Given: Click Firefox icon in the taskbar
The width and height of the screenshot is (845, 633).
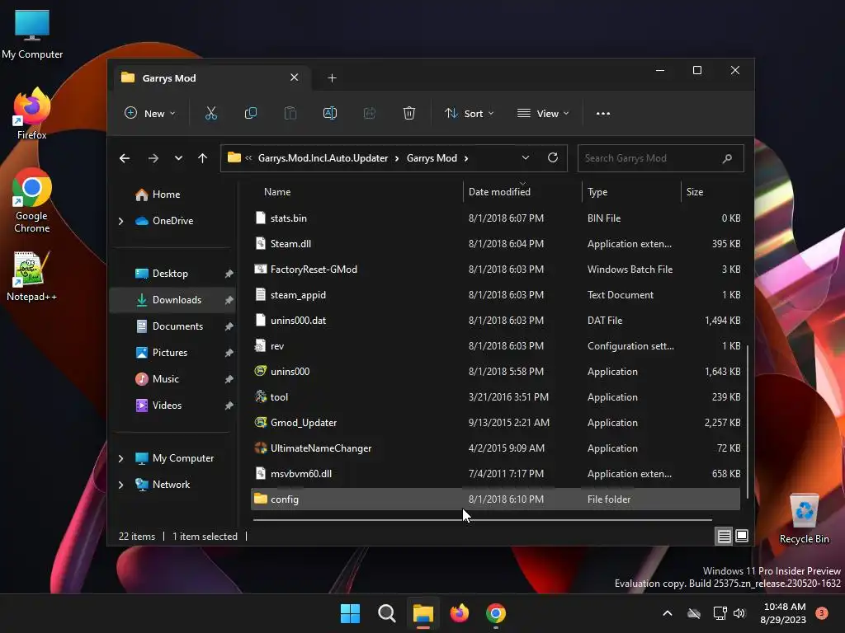Looking at the screenshot, I should pos(460,613).
